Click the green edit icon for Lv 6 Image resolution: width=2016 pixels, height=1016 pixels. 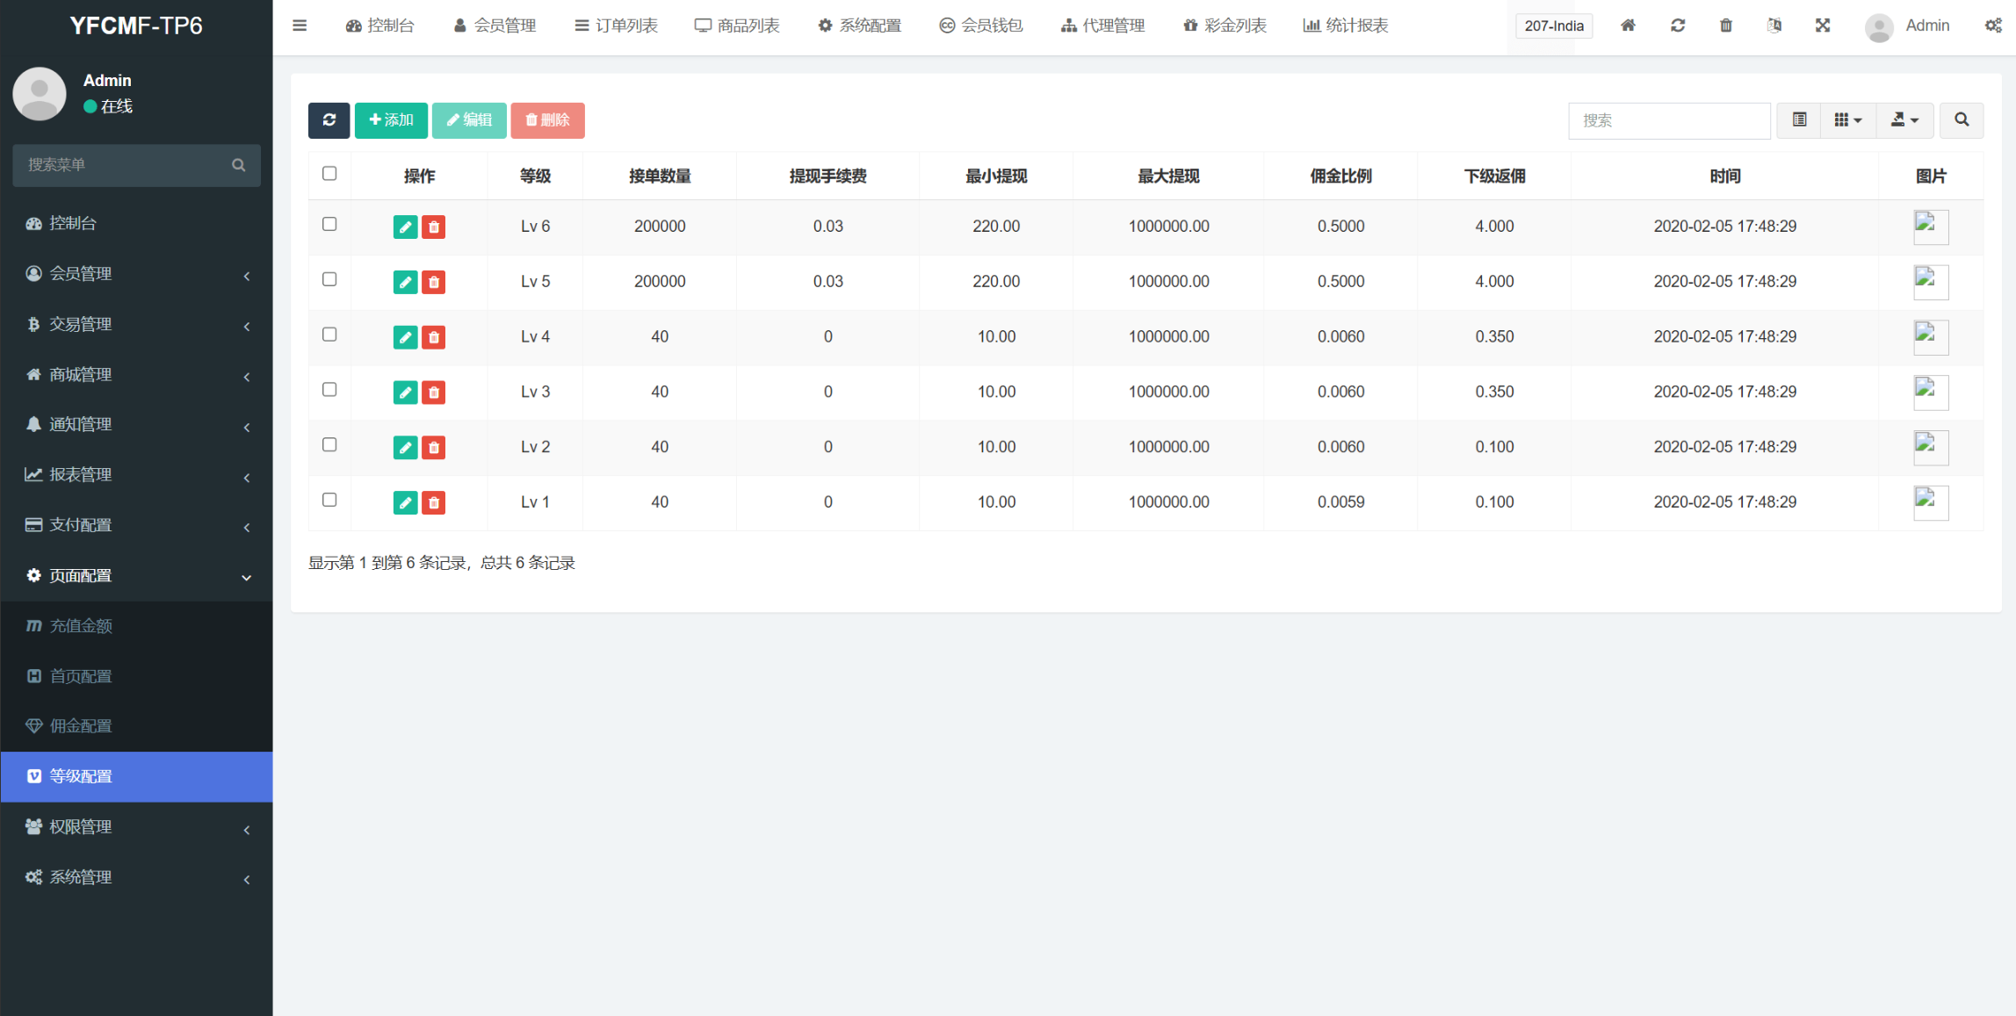click(x=405, y=227)
